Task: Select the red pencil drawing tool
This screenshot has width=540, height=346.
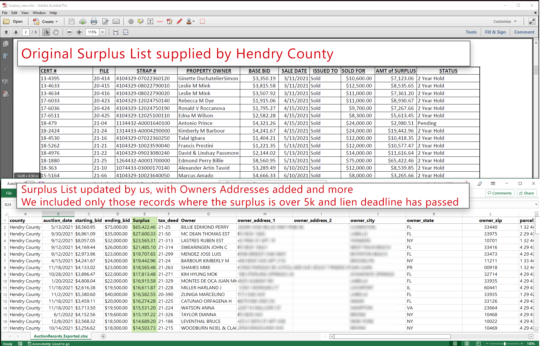Action: (x=180, y=21)
